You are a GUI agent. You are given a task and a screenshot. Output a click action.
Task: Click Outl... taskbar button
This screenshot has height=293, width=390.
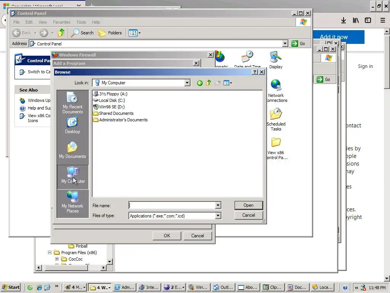pos(223,287)
